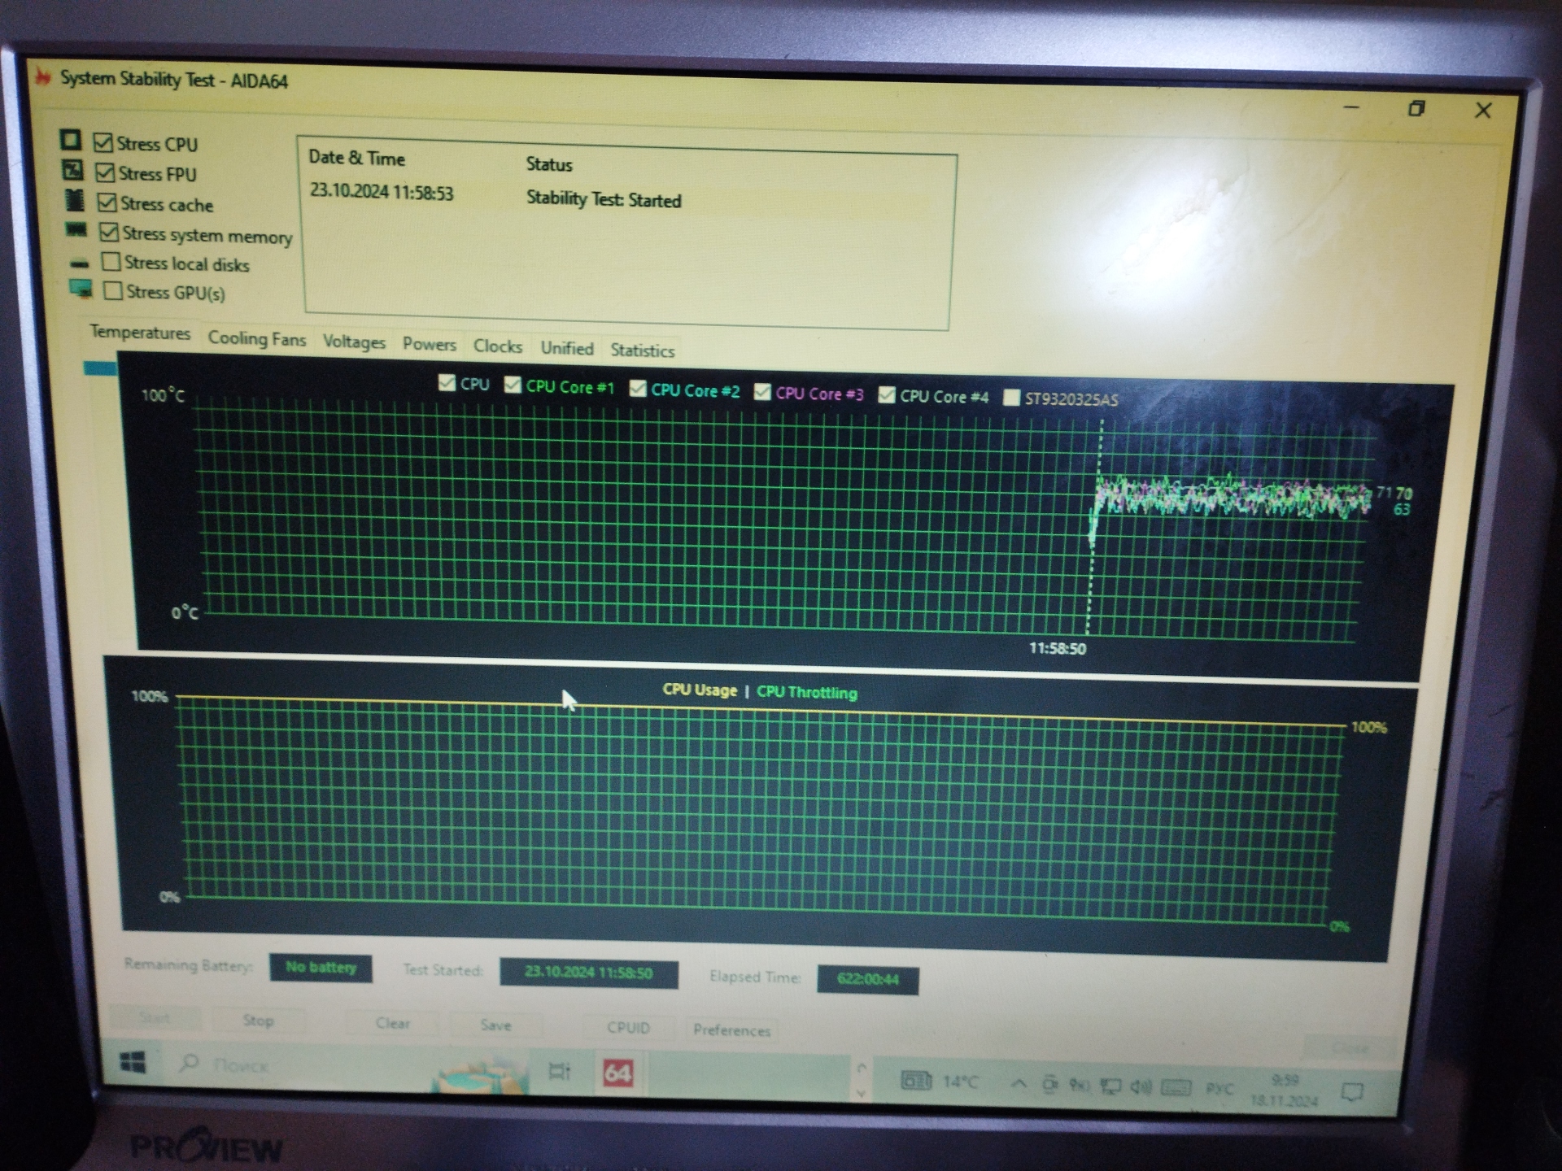The width and height of the screenshot is (1562, 1171).
Task: Click the monitor icon beside Stress GPU(s)
Action: click(81, 289)
